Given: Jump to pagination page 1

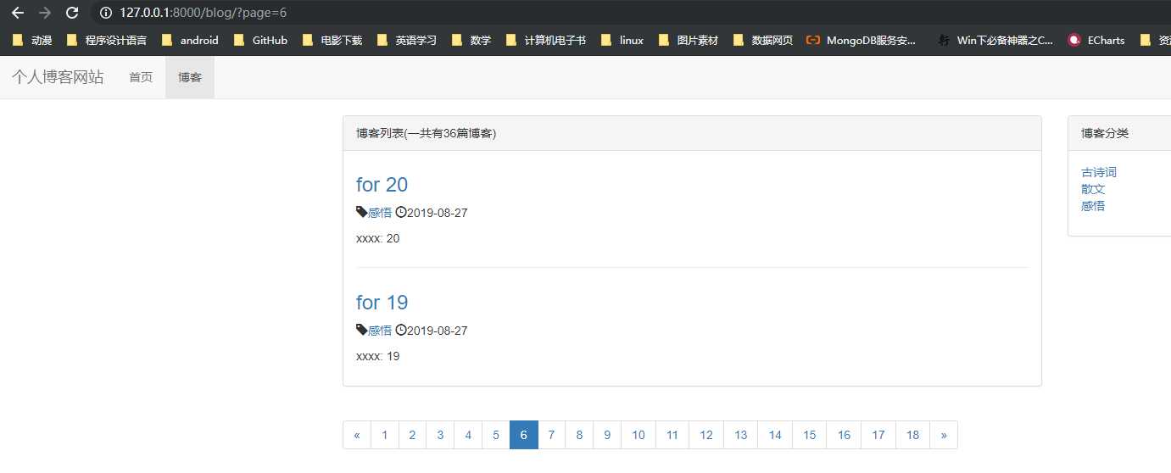Looking at the screenshot, I should (385, 435).
